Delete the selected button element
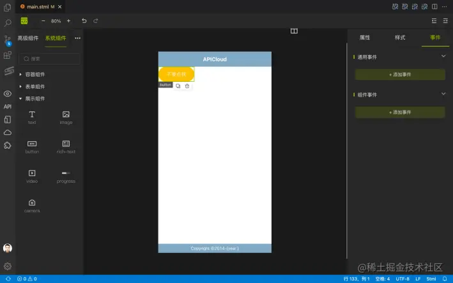The height and width of the screenshot is (283, 453). [x=187, y=86]
